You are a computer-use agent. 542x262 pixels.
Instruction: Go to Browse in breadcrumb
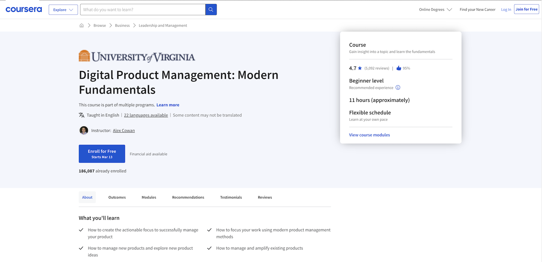100,26
